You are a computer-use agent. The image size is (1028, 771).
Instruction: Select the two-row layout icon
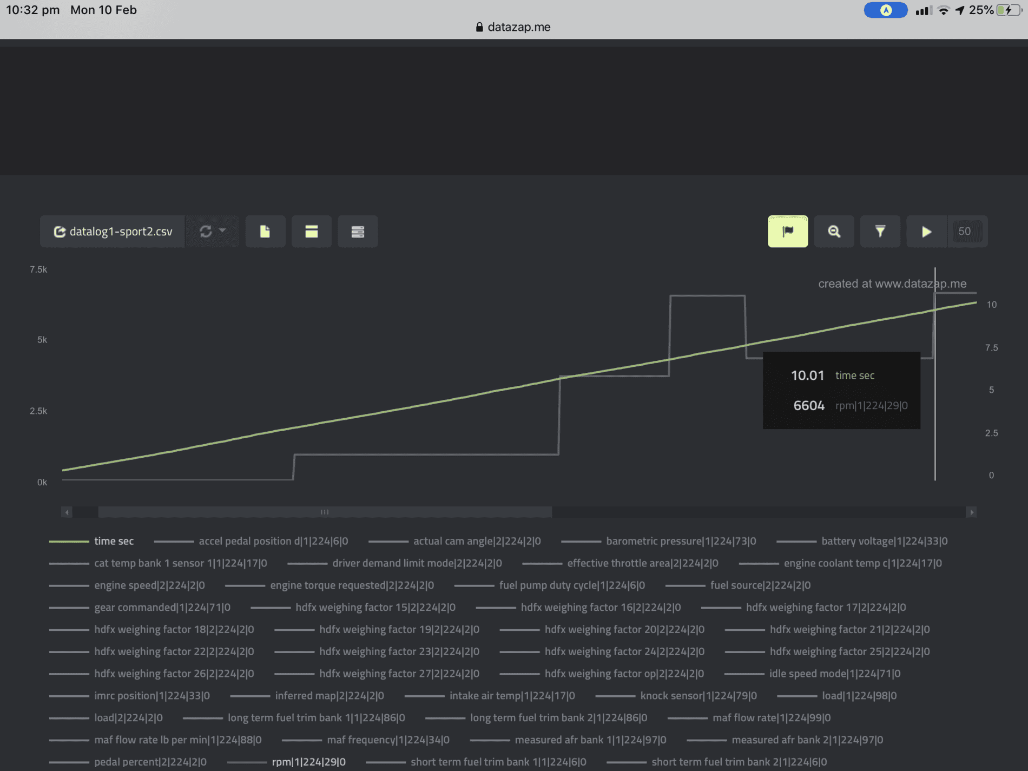point(312,232)
